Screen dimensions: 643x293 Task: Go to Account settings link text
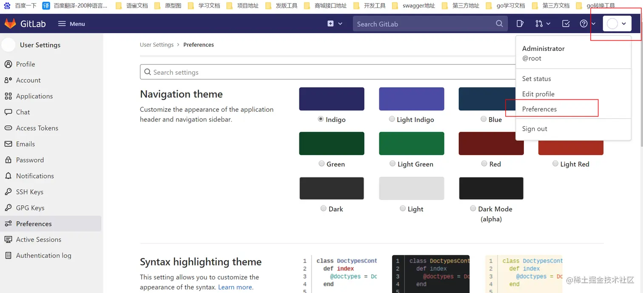click(28, 80)
